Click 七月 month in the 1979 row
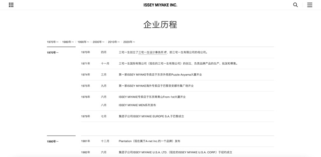Viewport: 321px width, 157px height. (x=104, y=117)
